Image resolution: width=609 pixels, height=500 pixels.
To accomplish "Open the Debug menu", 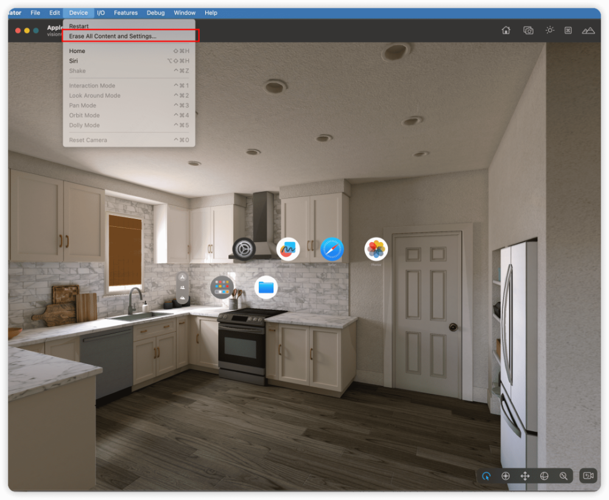I will click(x=156, y=13).
